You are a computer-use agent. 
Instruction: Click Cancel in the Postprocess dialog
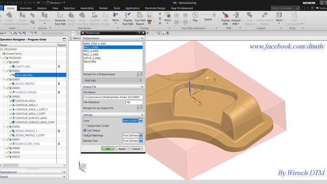pyautogui.click(x=136, y=149)
